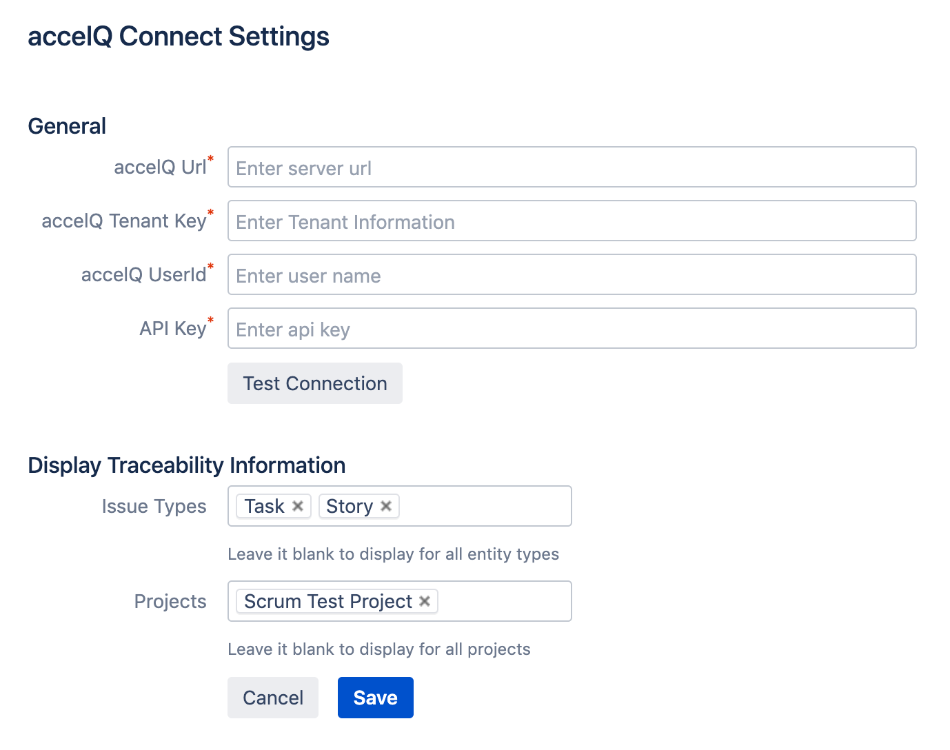The image size is (950, 750).
Task: Select the Scrum Test Project tag label
Action: (328, 601)
